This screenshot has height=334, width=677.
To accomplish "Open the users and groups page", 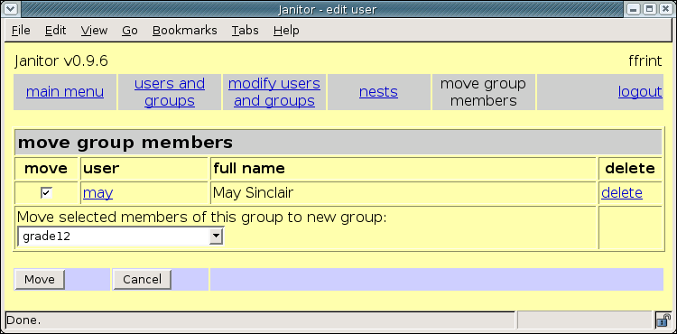I will click(x=170, y=92).
